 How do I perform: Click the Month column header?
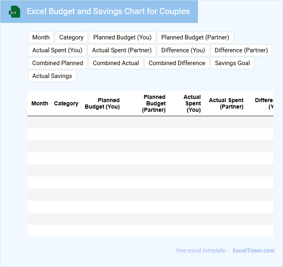(40, 103)
